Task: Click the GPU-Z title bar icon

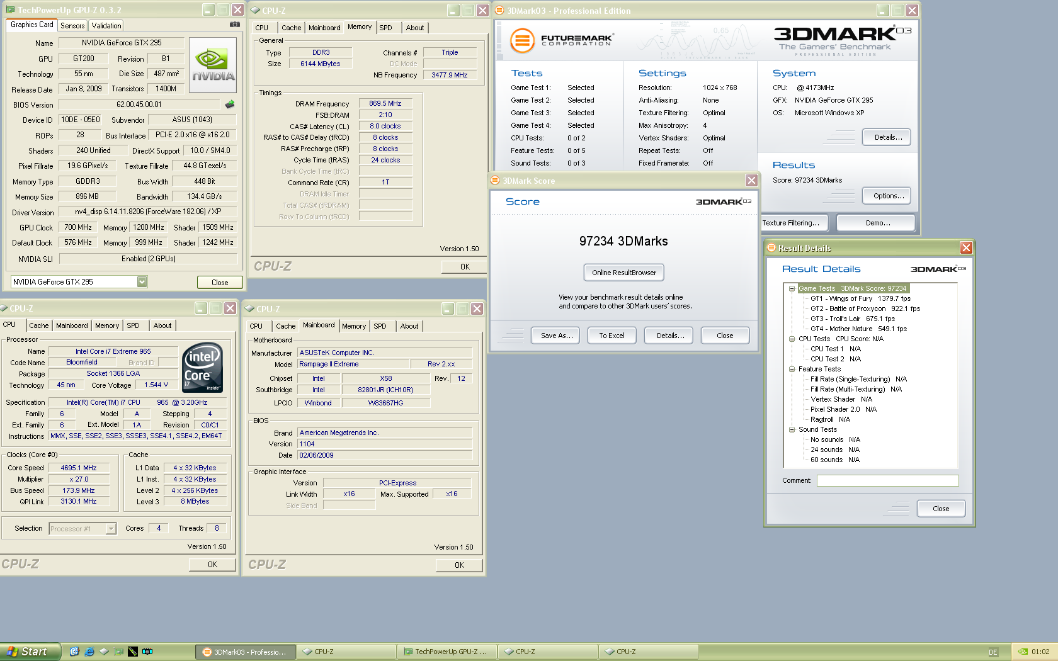Action: click(x=11, y=10)
